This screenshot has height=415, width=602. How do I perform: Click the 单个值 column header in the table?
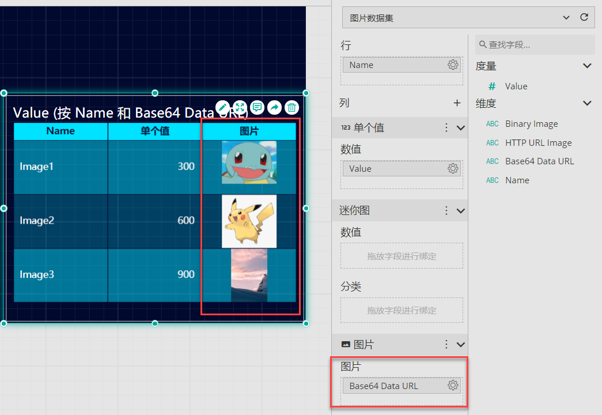point(155,131)
